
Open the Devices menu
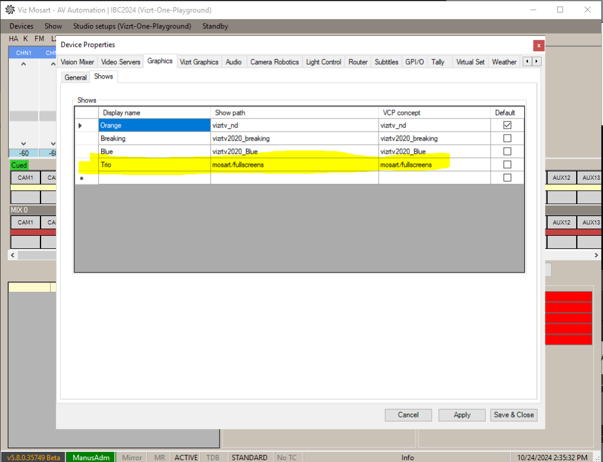[x=21, y=26]
